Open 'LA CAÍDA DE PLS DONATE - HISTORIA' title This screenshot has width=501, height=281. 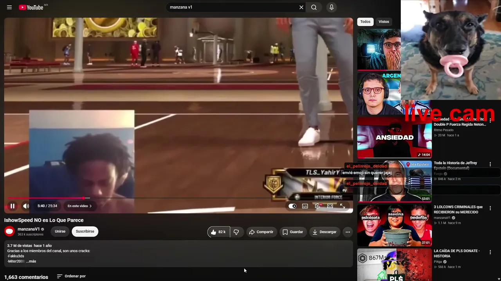click(456, 254)
